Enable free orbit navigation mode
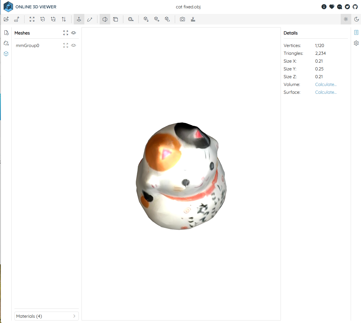Viewport: 361px width, 323px height. click(x=90, y=19)
